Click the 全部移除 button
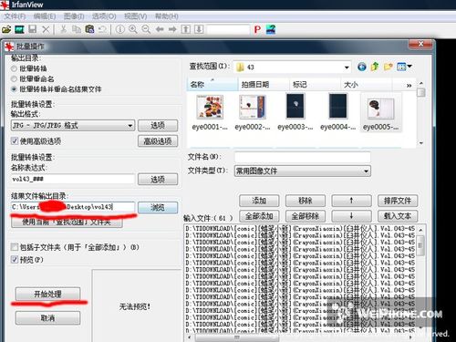The height and width of the screenshot is (342, 456). point(306,216)
